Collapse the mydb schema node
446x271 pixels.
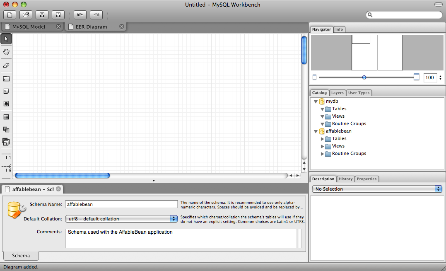(316, 102)
